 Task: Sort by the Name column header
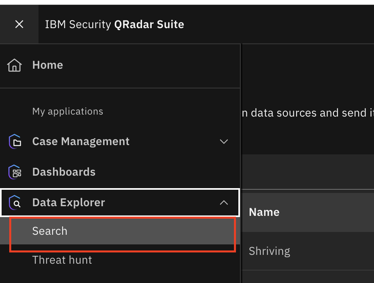[x=264, y=212]
